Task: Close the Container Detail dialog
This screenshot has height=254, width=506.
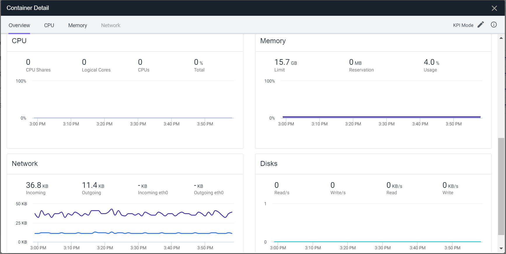Action: coord(494,8)
